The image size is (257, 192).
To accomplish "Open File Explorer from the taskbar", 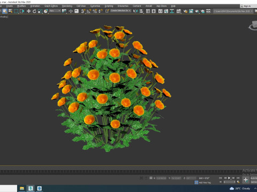I will coord(22,188).
